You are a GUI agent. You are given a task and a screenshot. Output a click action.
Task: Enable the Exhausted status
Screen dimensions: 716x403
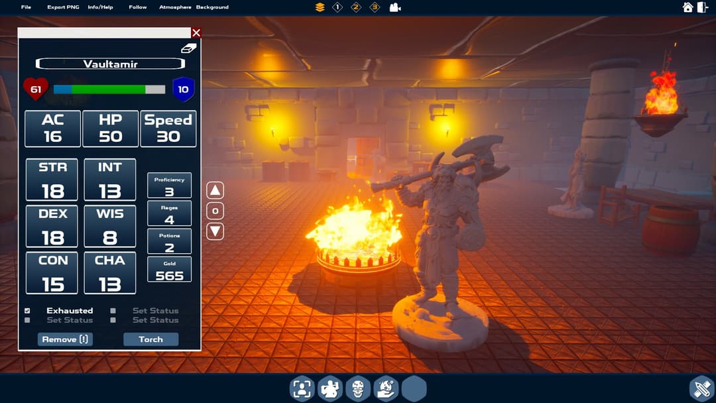[x=27, y=310]
